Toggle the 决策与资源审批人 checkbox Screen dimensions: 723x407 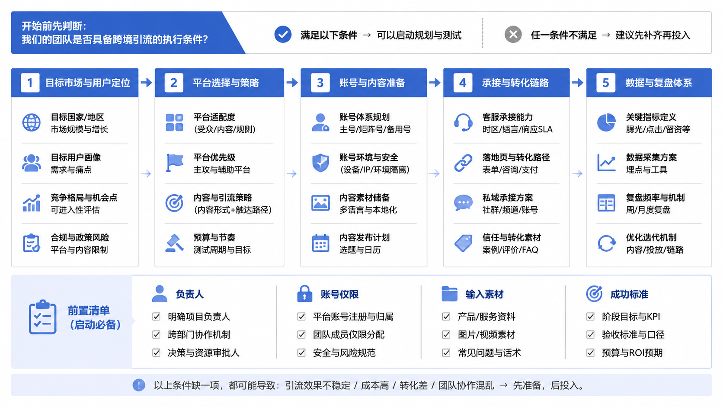(x=157, y=353)
